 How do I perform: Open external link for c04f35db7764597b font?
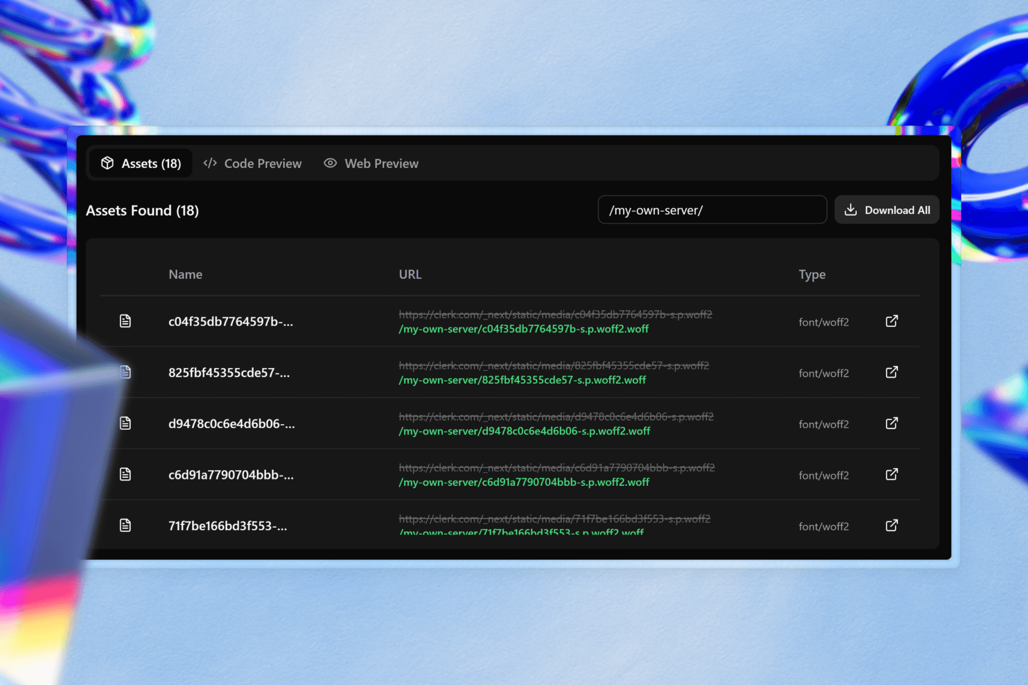(x=891, y=321)
